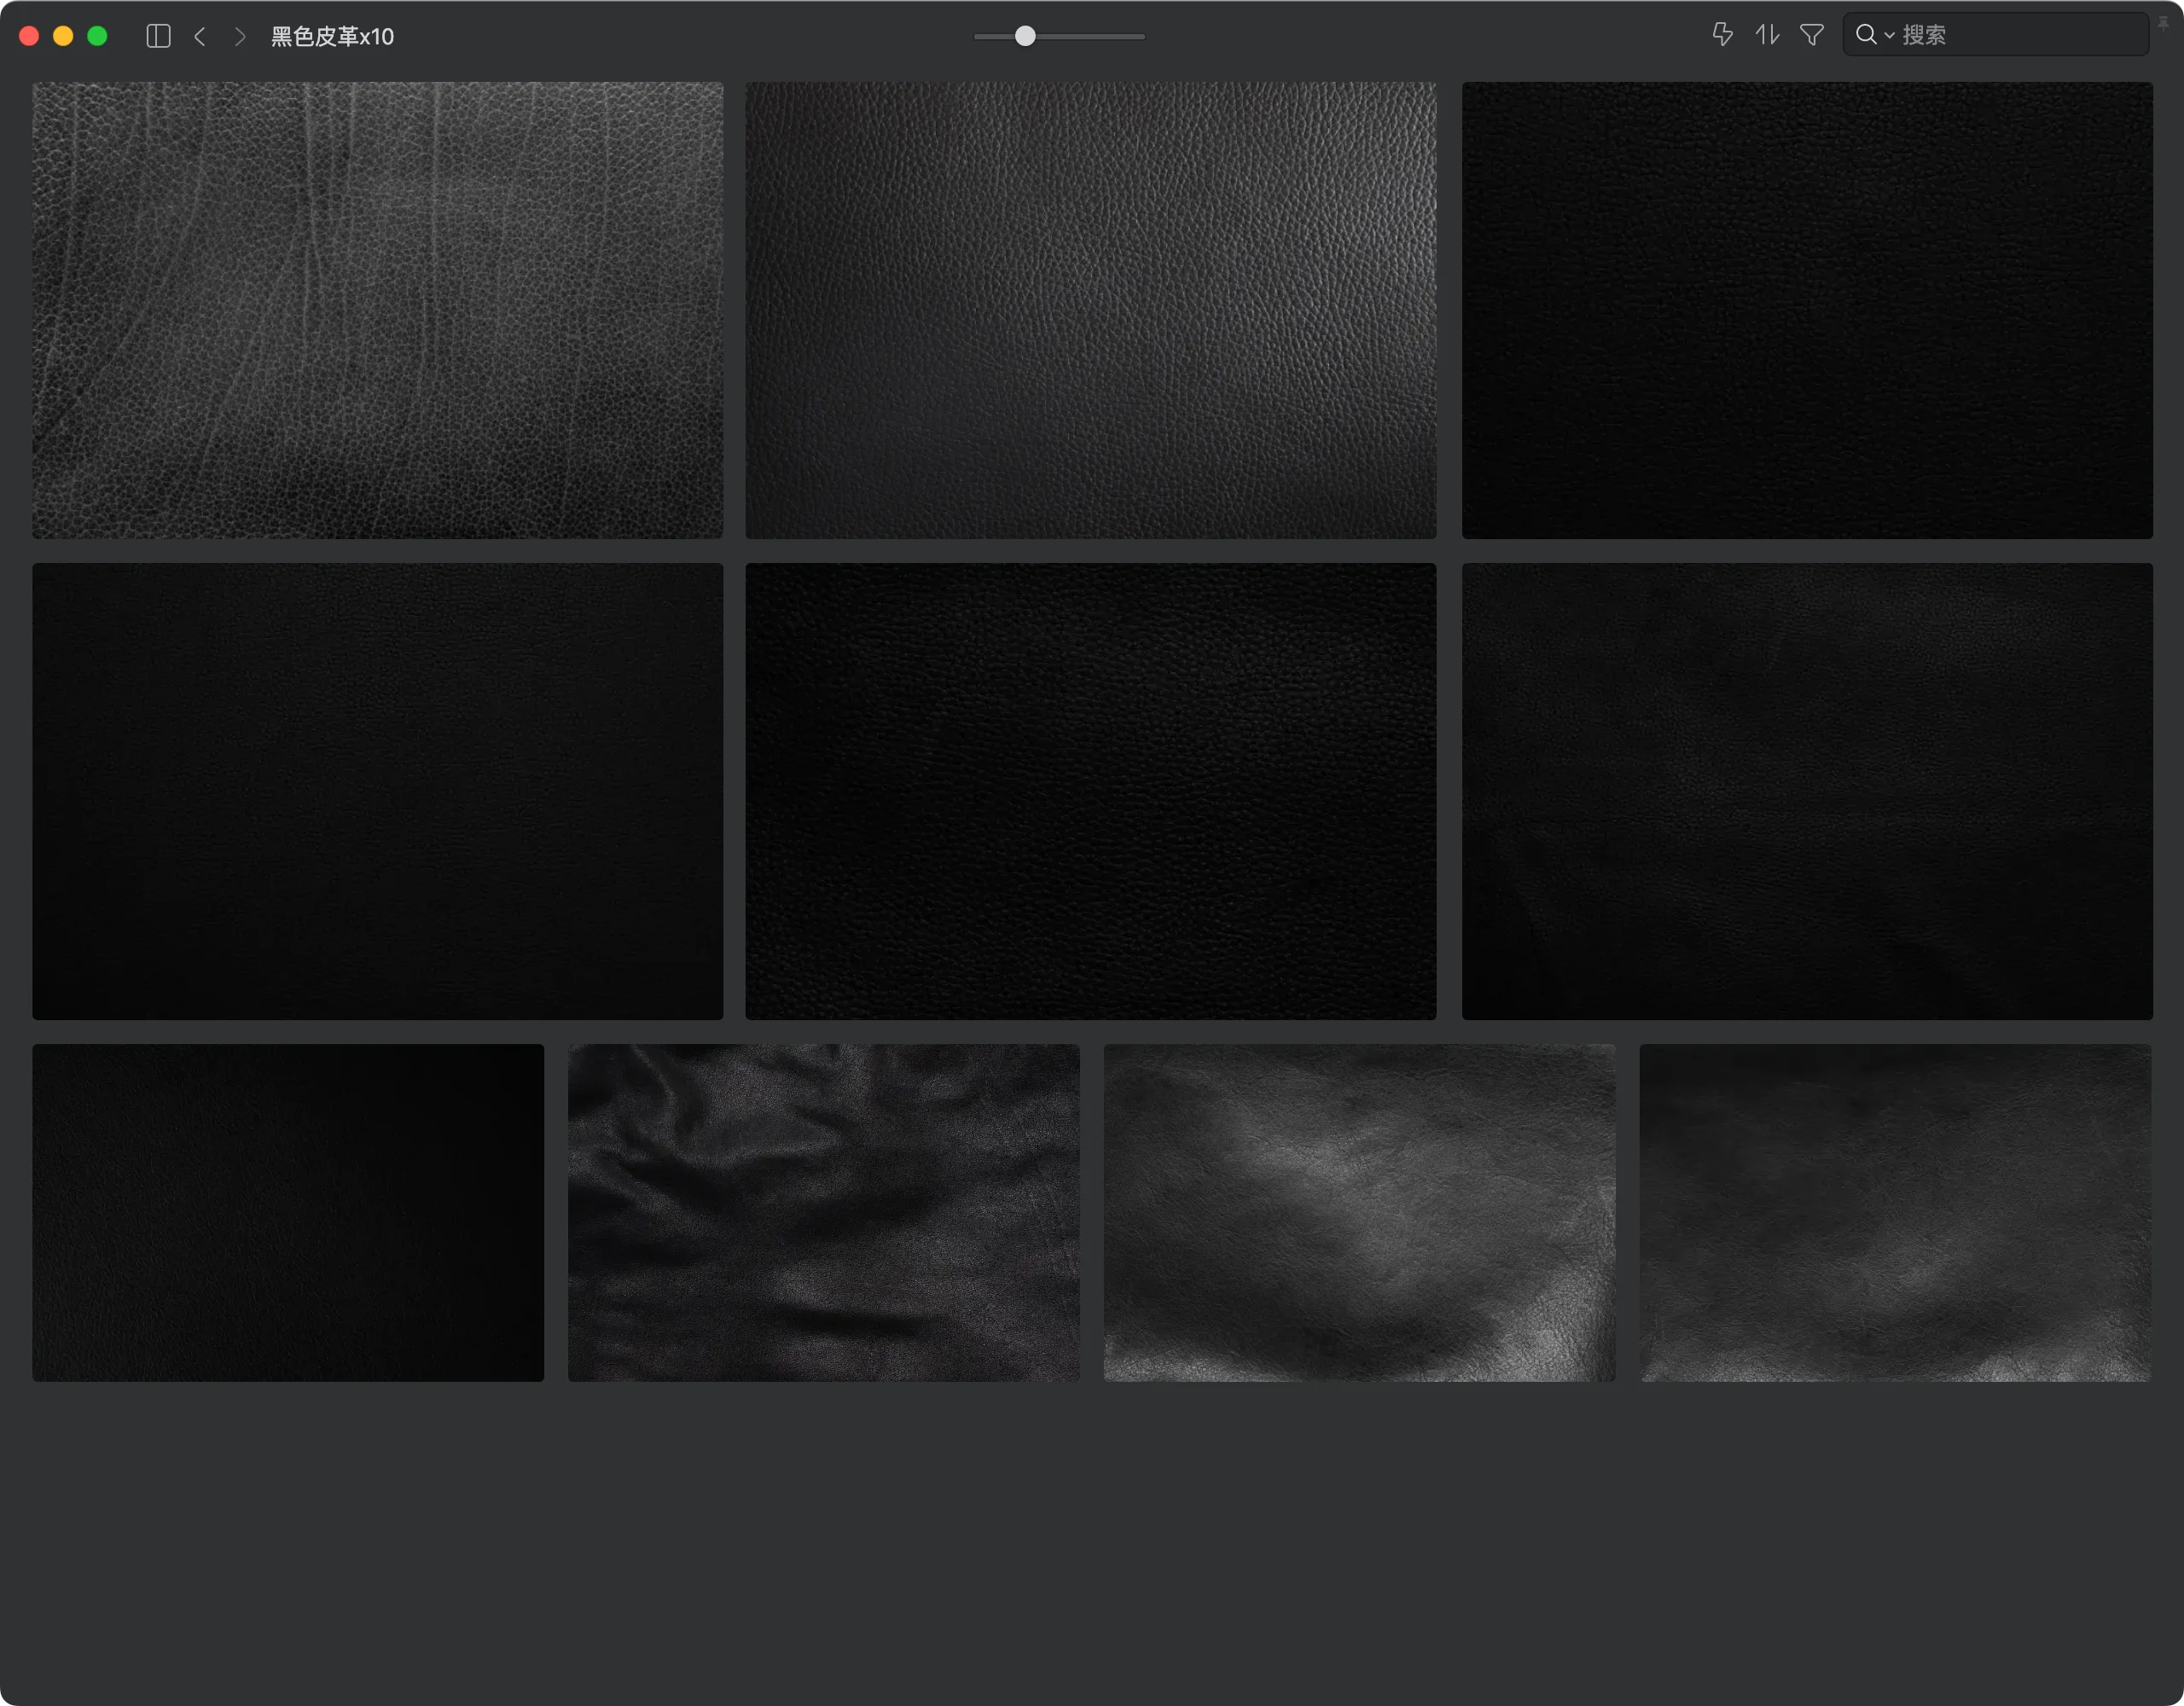Select second row middle black leather thumbnail

pos(1090,791)
